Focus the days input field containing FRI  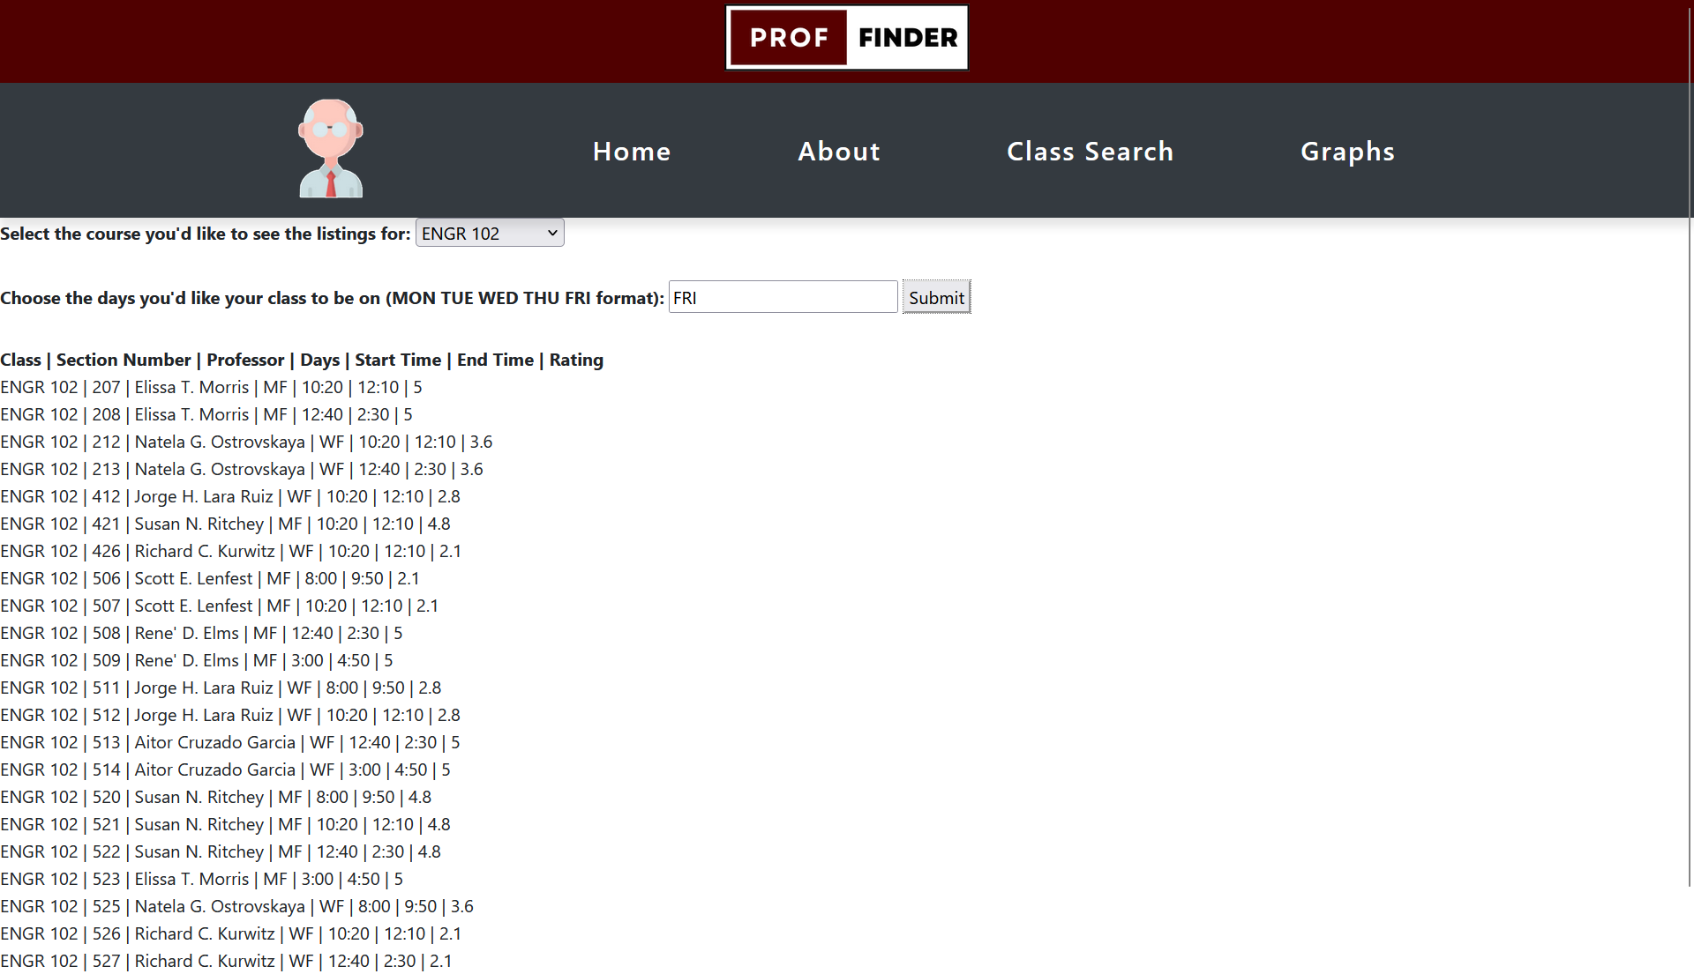(x=783, y=298)
